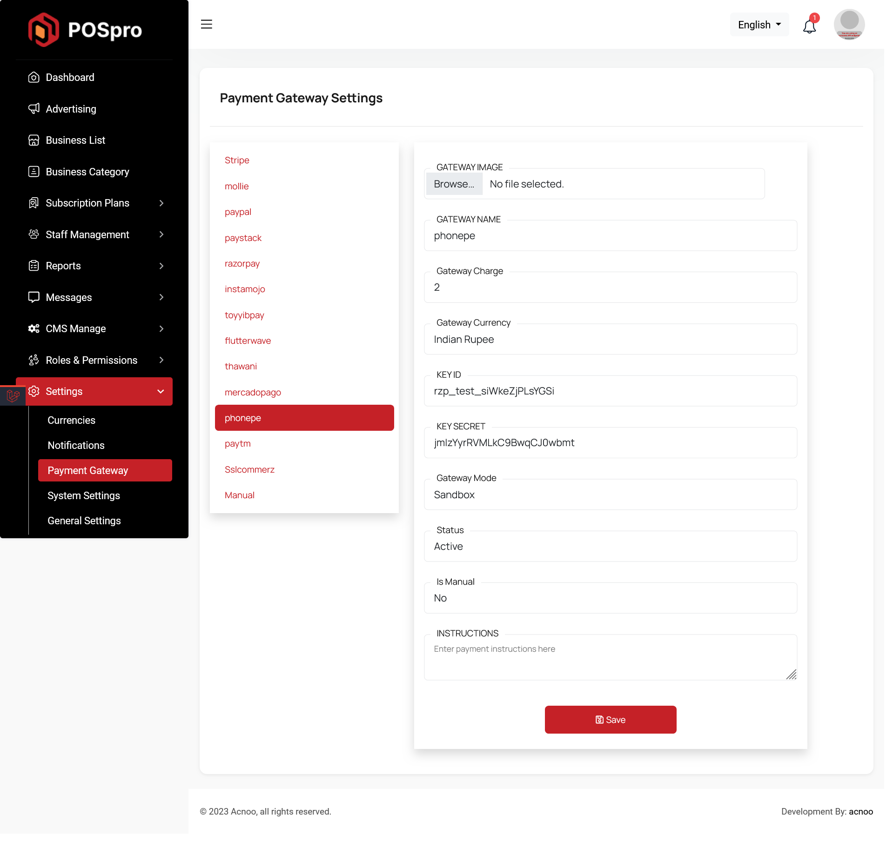The image size is (893, 842).
Task: Collapse the Settings menu section
Action: point(161,391)
